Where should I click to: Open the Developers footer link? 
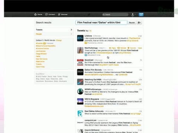(63, 81)
